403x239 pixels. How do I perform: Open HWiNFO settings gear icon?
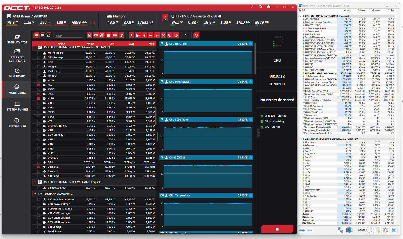pyautogui.click(x=385, y=230)
